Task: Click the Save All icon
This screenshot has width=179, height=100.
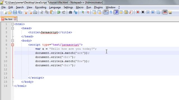Action: 20,12
